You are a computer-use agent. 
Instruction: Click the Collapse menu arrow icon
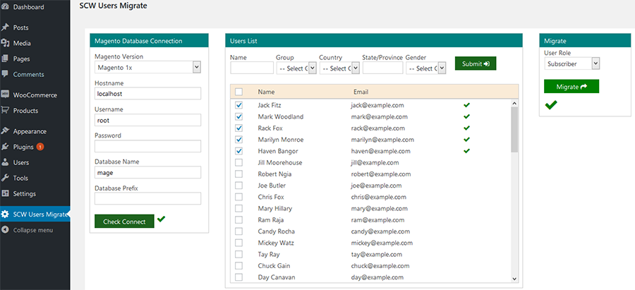[6, 230]
